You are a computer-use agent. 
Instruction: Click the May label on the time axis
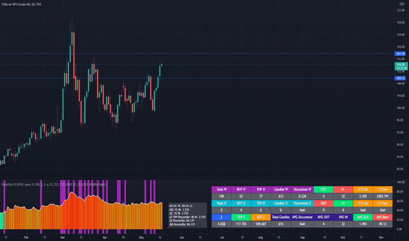pyautogui.click(x=141, y=237)
